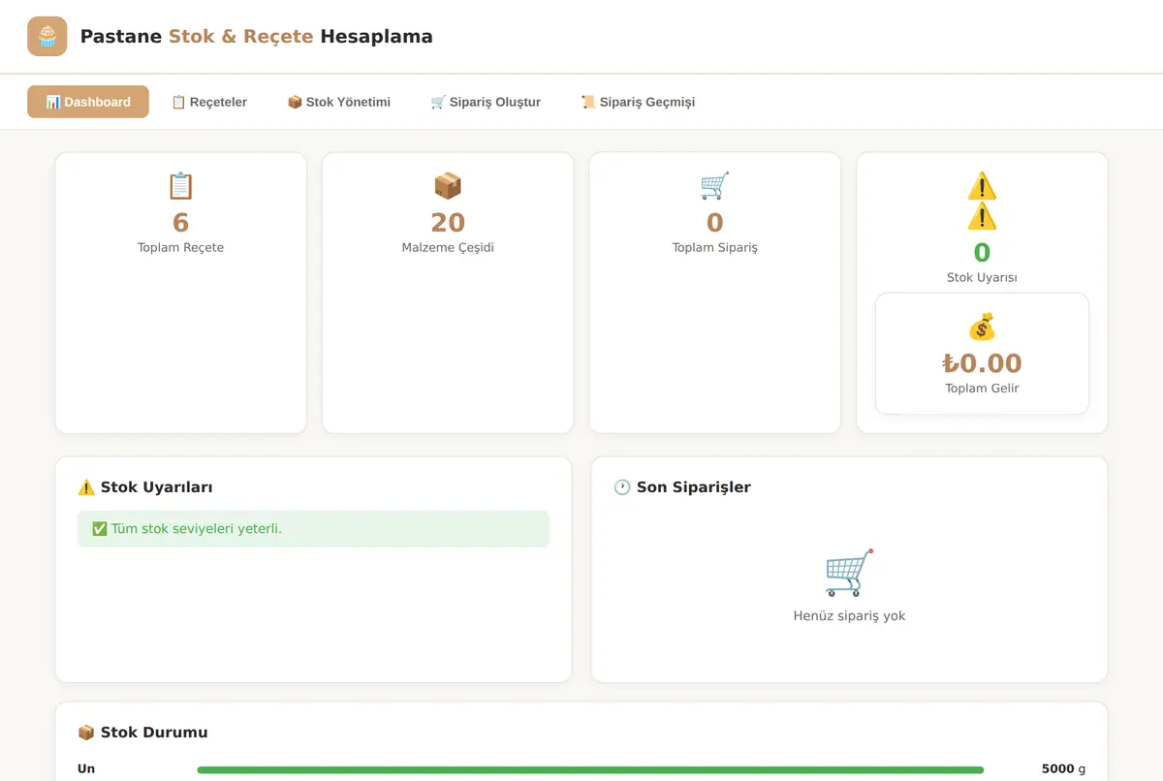Image resolution: width=1163 pixels, height=781 pixels.
Task: Click the Toplam Reçete label
Action: [181, 248]
